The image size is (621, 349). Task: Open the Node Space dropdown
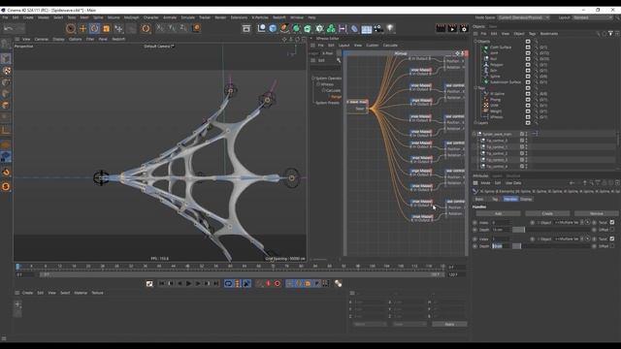click(x=524, y=17)
